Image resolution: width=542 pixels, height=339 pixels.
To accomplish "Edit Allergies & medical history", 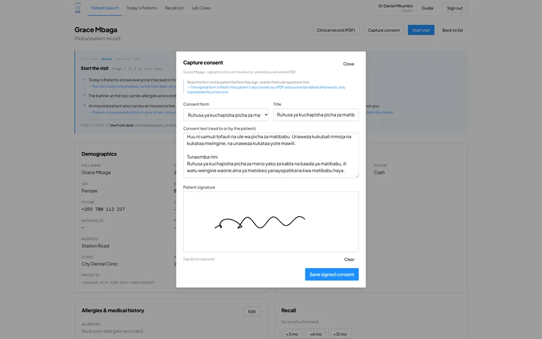I will 251,311.
